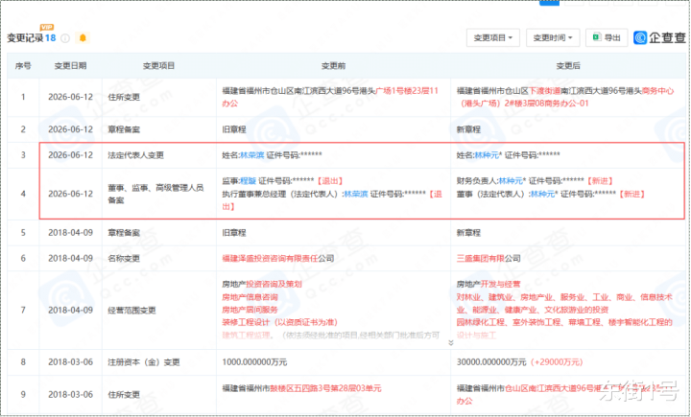Click date 2018-04-09 in row 6
This screenshot has height=417, width=691.
click(70, 259)
